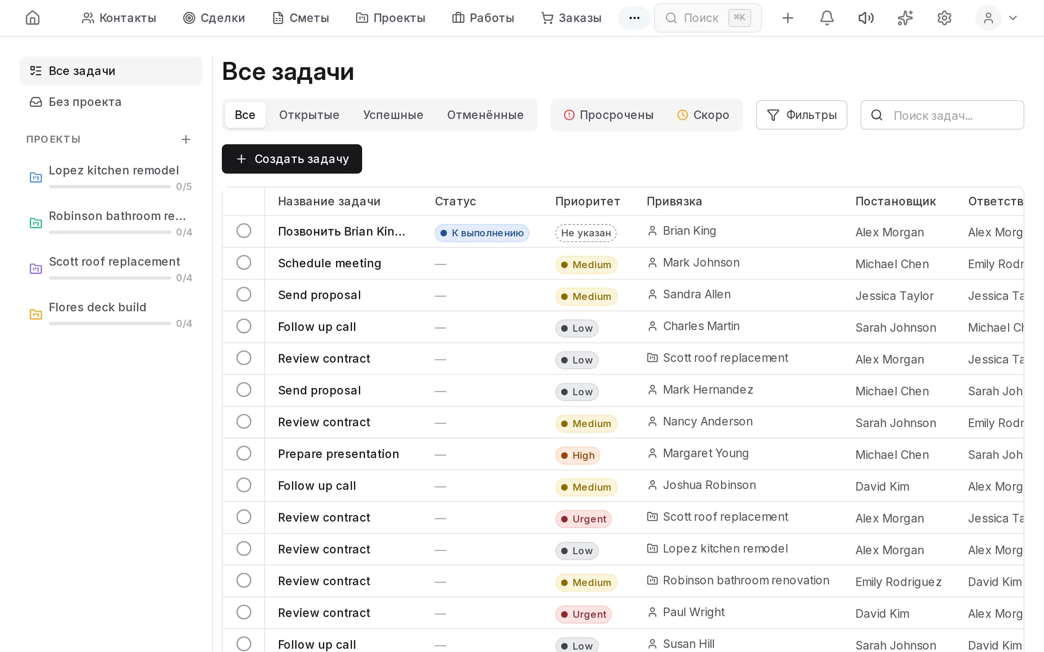Screen dimensions: 1044x652
Task: Click Flores deck build progress bar
Action: point(110,323)
